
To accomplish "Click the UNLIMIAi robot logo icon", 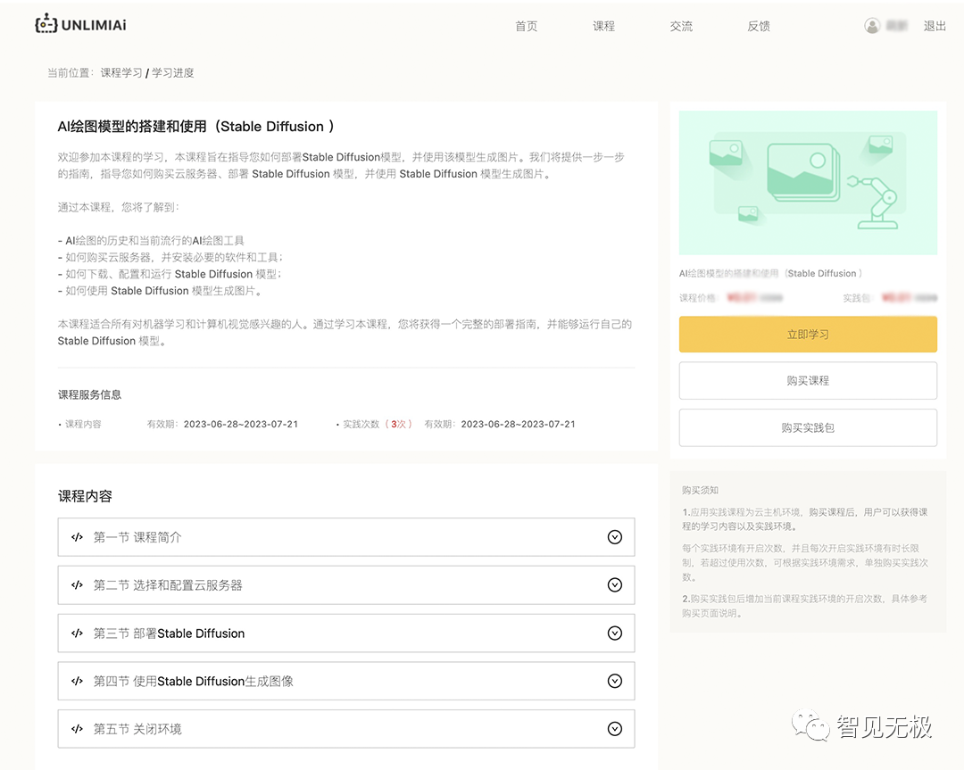I will tap(46, 24).
